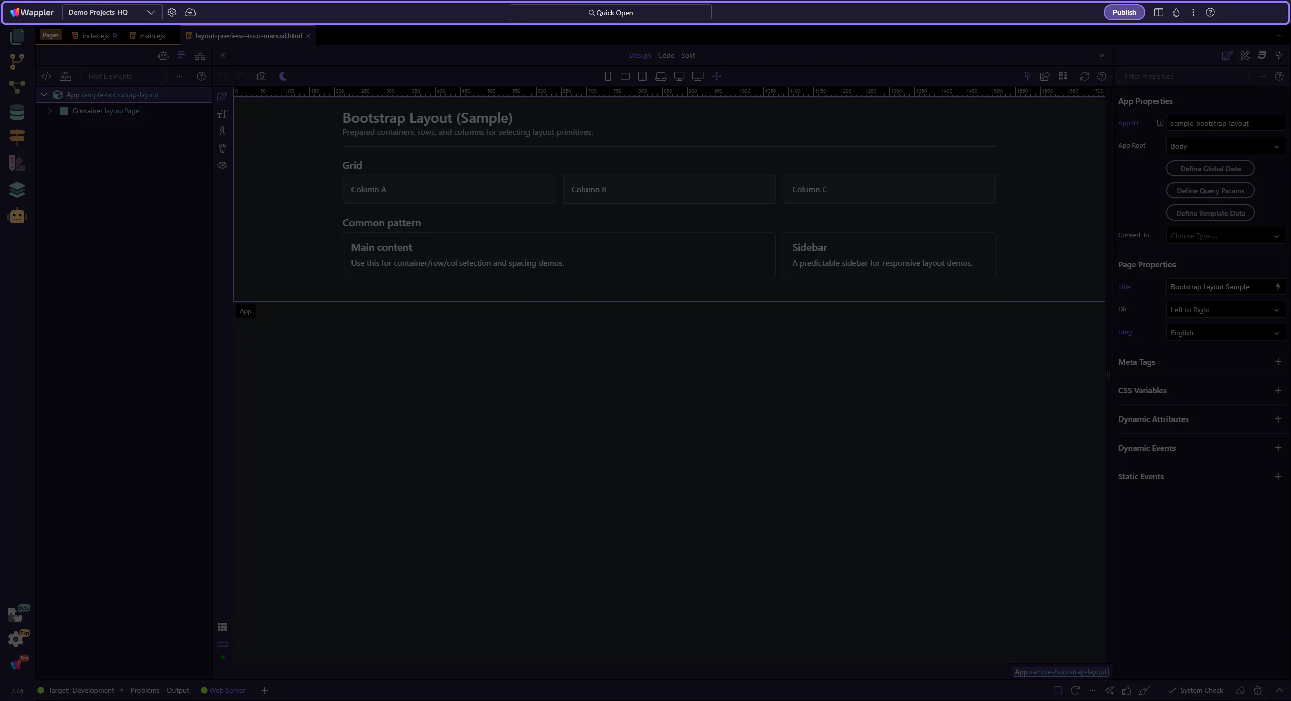Open the Git manager sidebar icon

[17, 61]
